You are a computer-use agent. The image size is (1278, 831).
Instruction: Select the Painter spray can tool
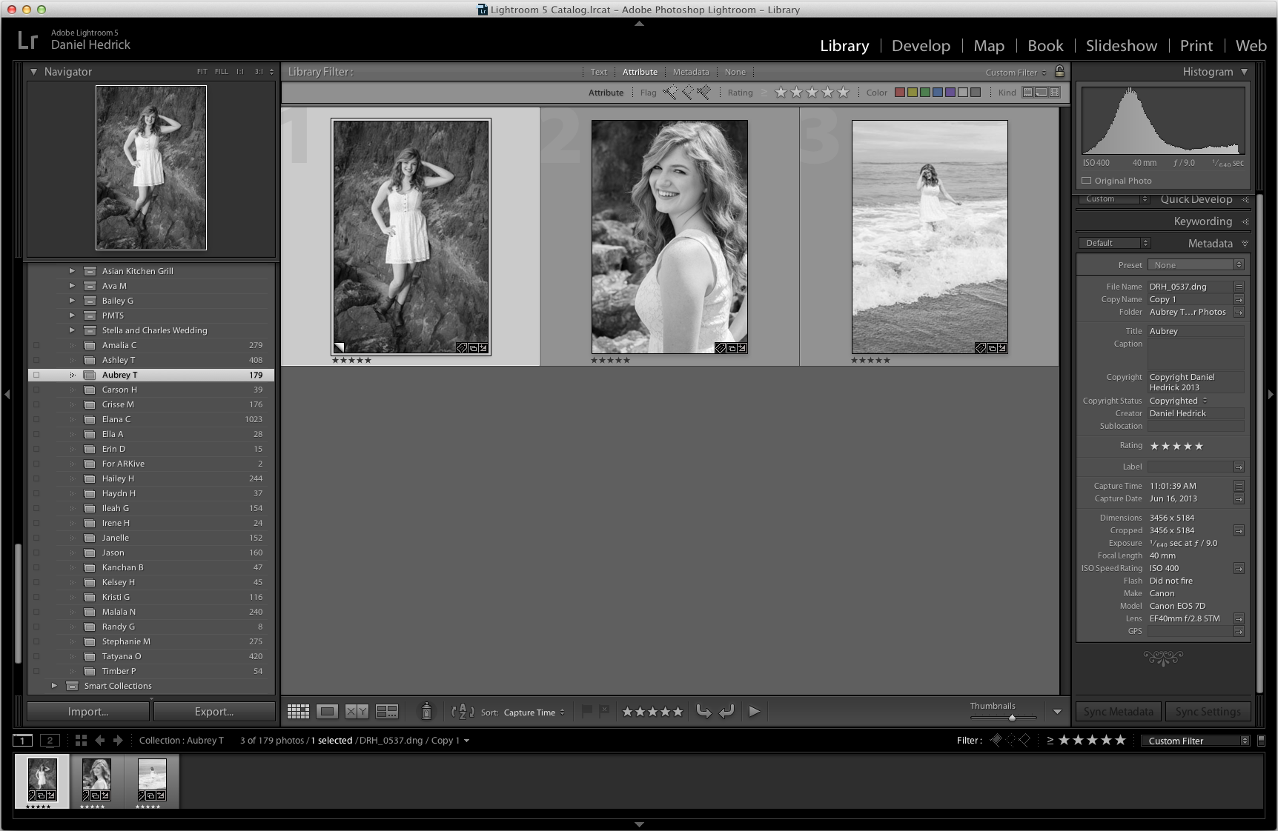click(x=426, y=712)
